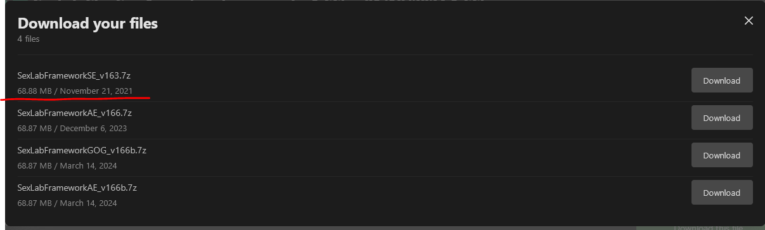
Task: Close the Download your files dialog
Action: [x=749, y=21]
